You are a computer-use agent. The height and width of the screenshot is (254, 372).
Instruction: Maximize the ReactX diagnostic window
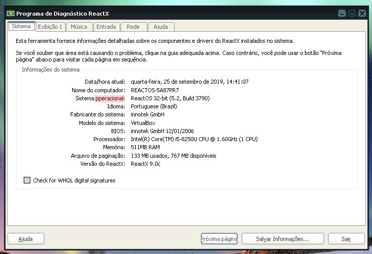point(352,13)
